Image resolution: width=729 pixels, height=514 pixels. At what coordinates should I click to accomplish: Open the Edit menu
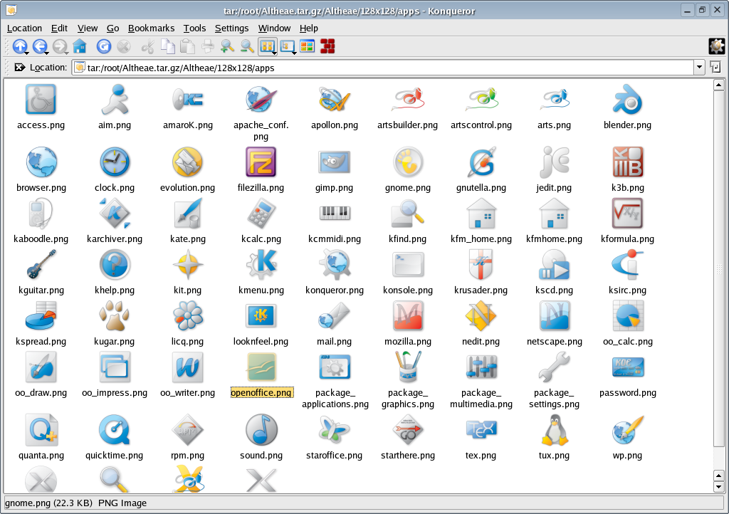pyautogui.click(x=59, y=28)
